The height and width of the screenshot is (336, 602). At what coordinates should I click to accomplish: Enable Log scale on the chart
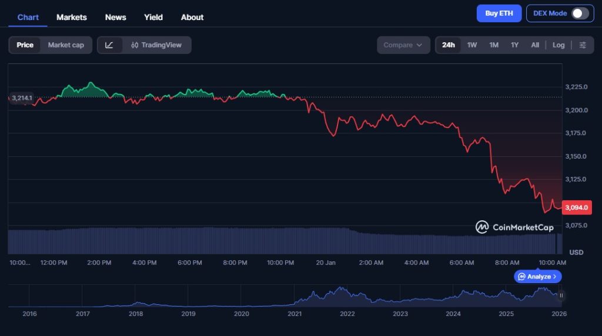(x=558, y=45)
